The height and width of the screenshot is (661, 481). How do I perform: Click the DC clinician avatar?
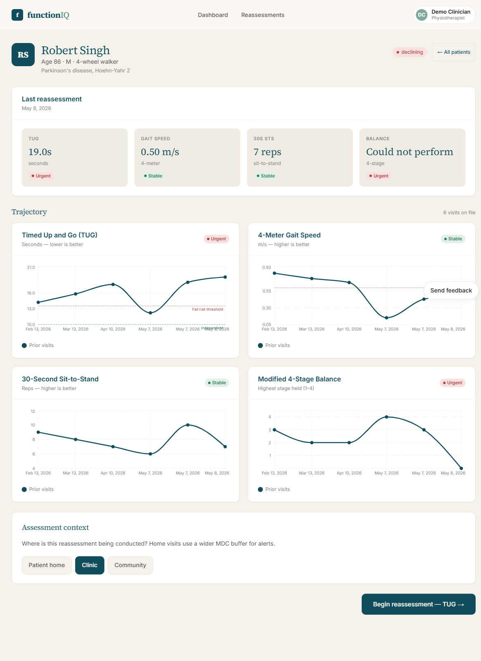coord(422,15)
